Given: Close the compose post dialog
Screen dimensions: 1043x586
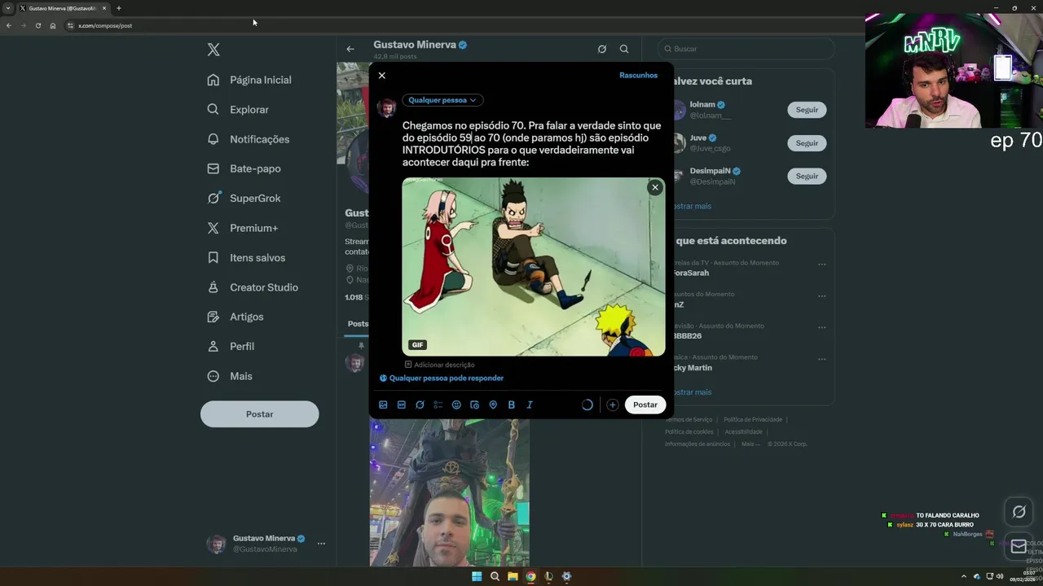Looking at the screenshot, I should tap(381, 76).
